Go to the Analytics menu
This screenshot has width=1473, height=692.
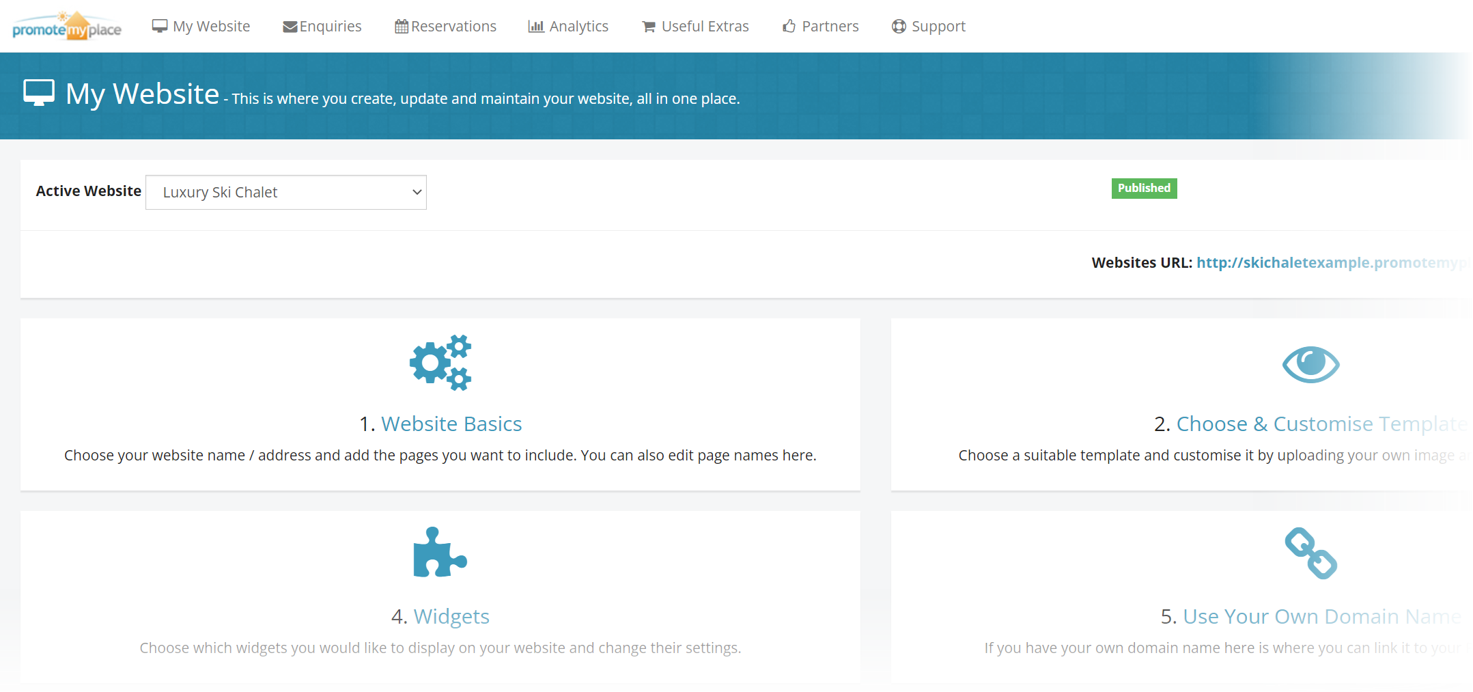point(568,27)
